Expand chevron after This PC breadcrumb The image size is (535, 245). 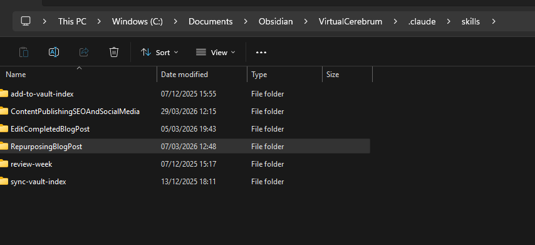[x=99, y=21]
